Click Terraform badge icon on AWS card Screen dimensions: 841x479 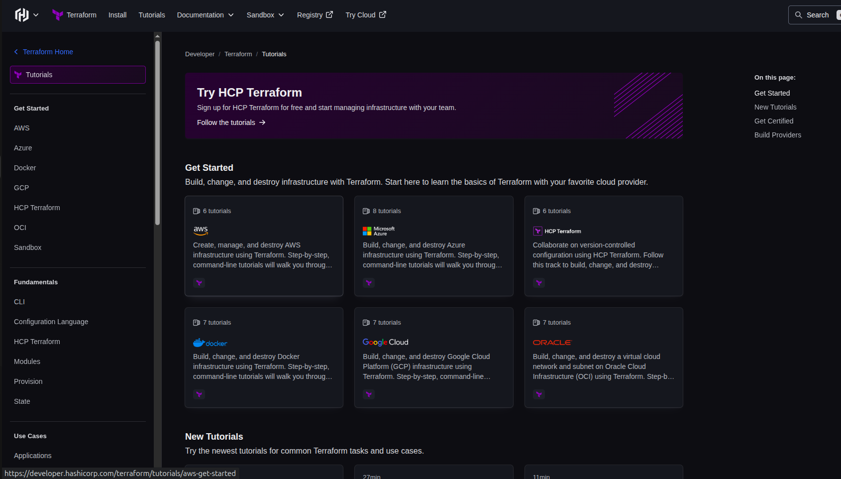(199, 283)
